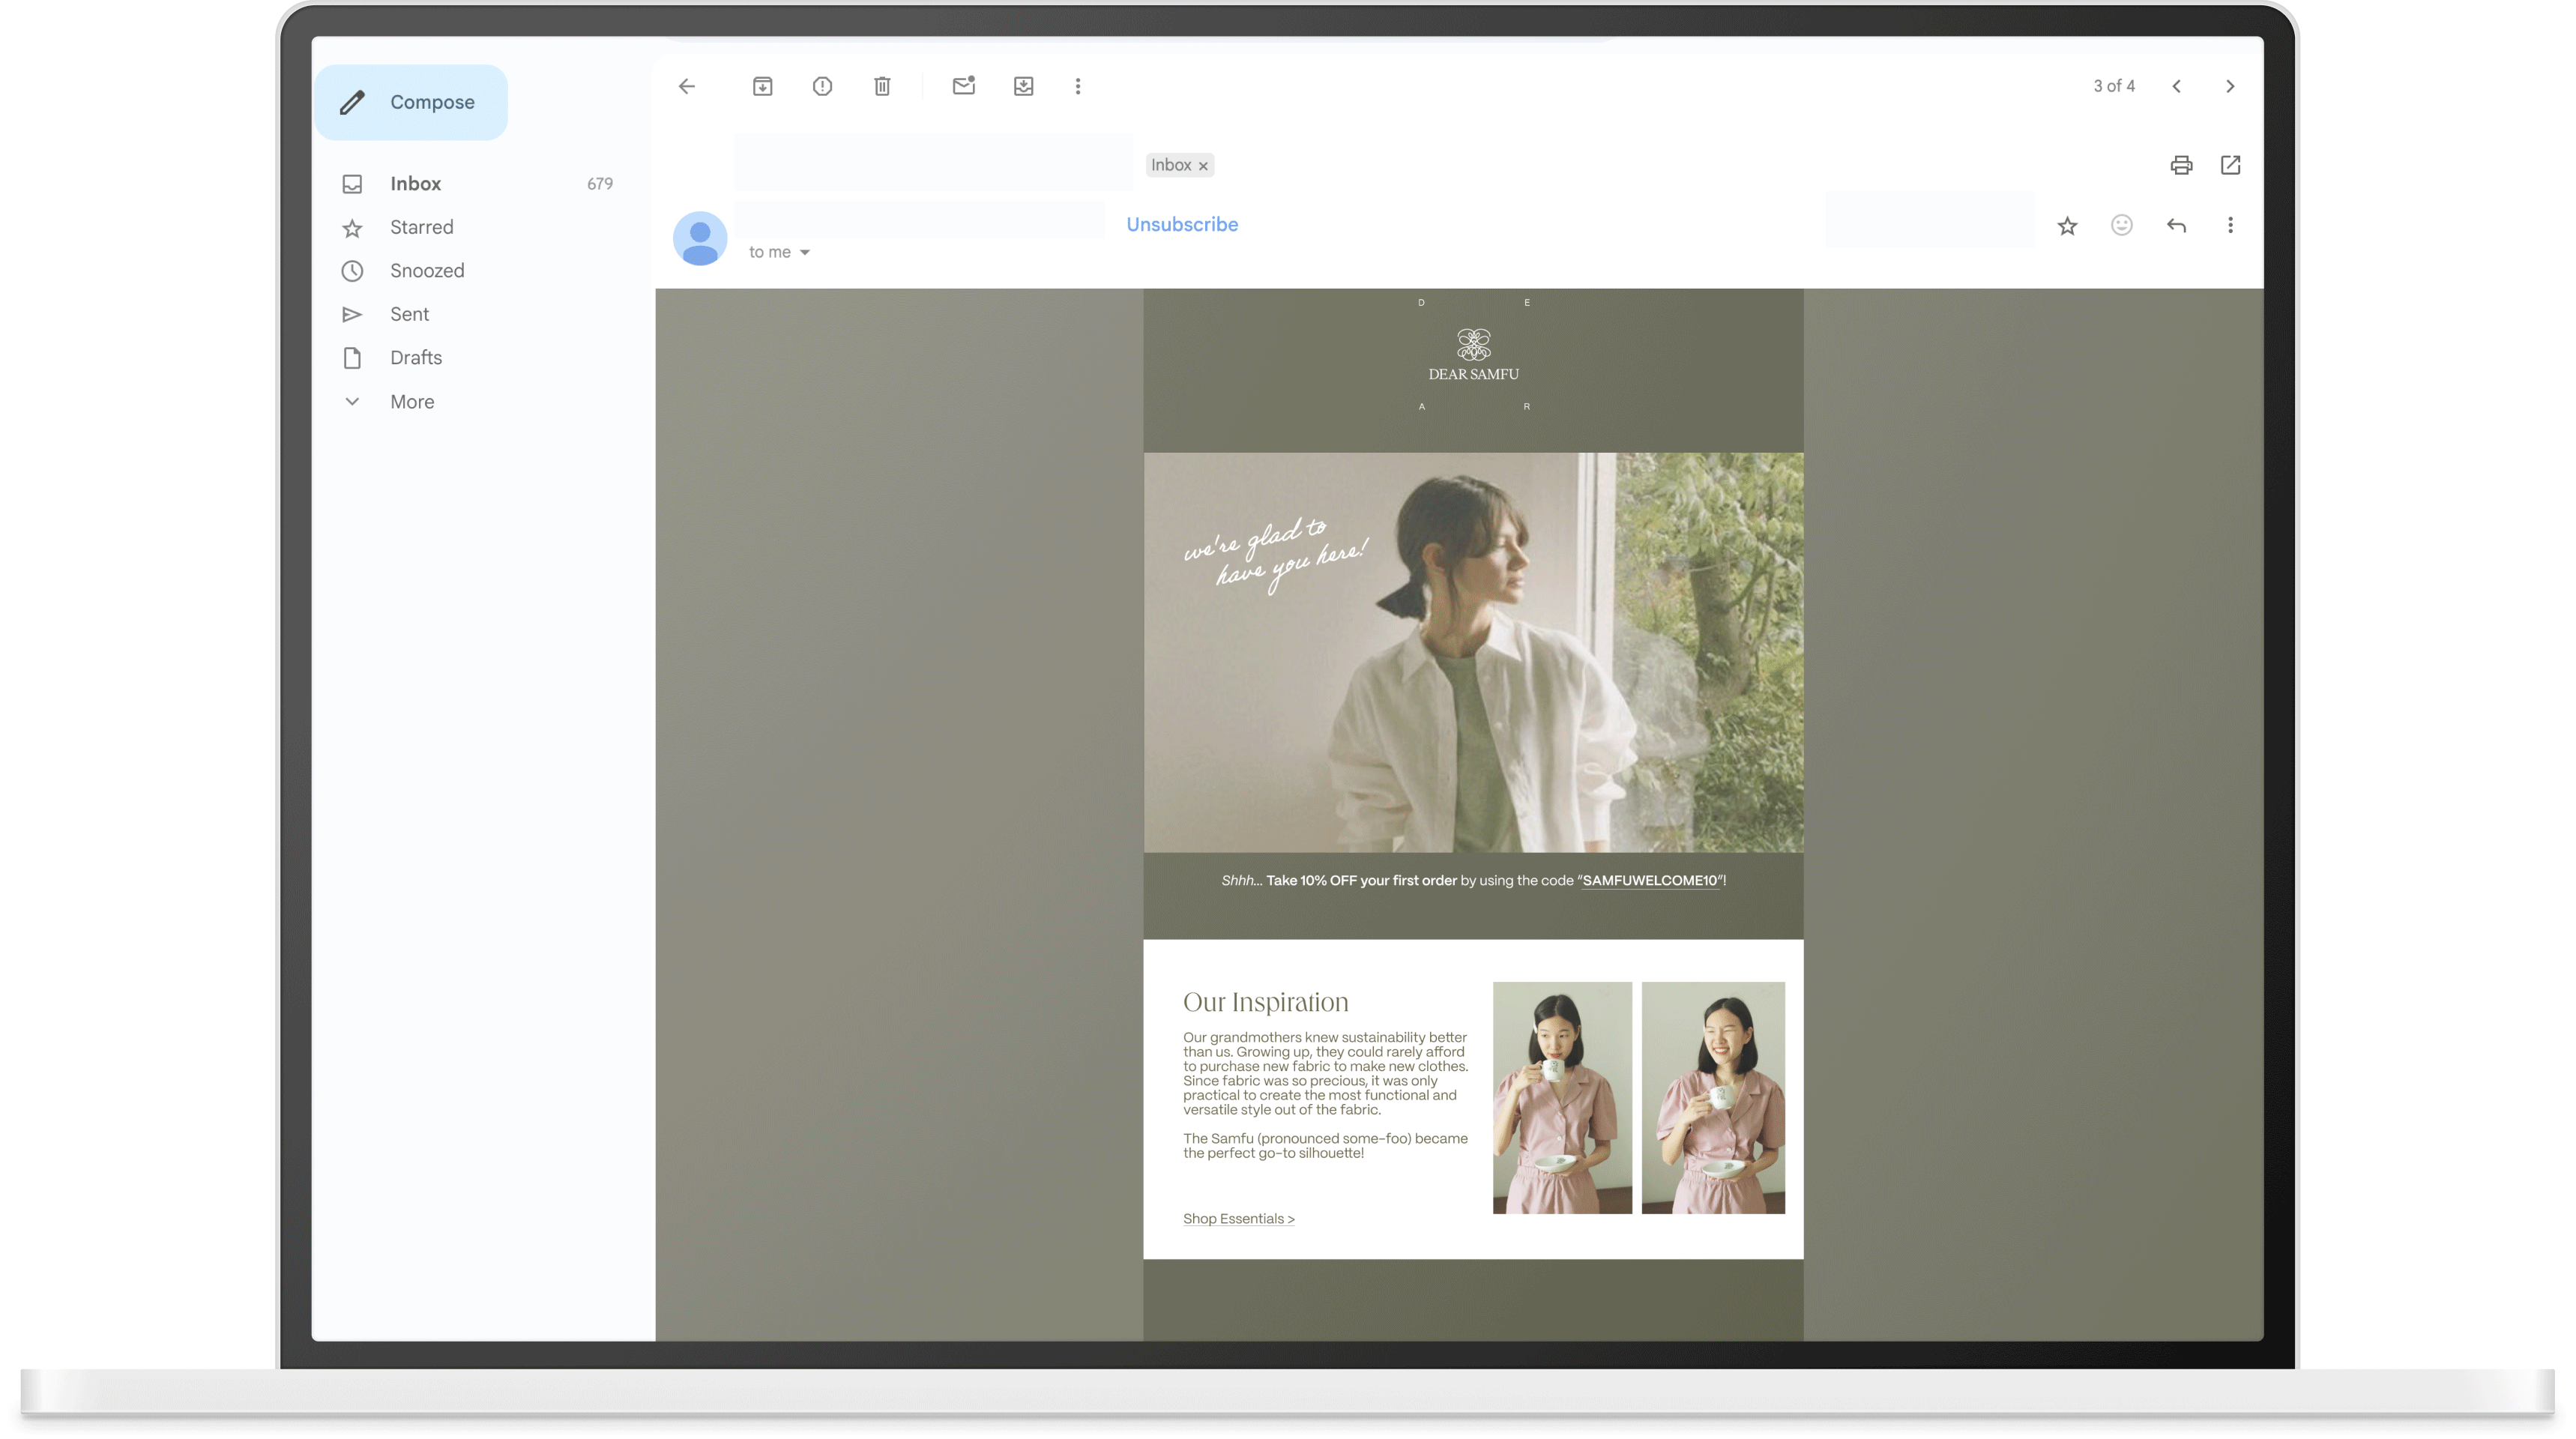Star this email message
The width and height of the screenshot is (2576, 1439).
pos(2067,226)
